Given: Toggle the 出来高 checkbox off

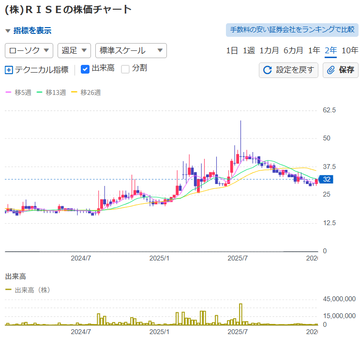Looking at the screenshot, I should (x=85, y=69).
